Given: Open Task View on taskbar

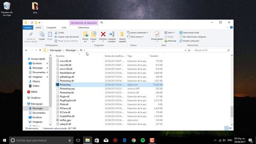Looking at the screenshot, I should coord(78,140).
